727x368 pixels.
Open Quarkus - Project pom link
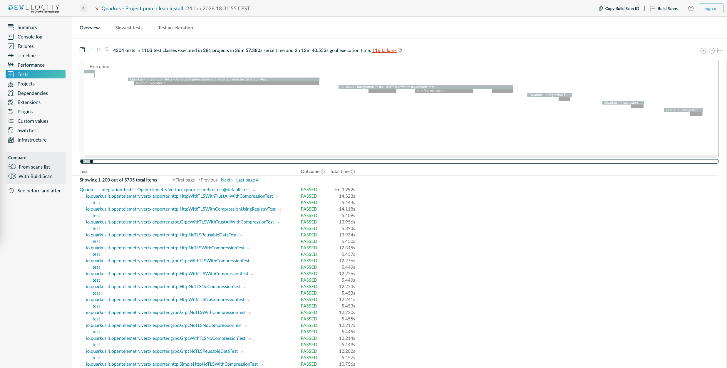pos(127,9)
